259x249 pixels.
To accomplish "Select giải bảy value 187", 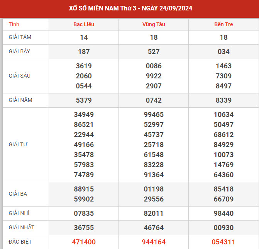I will coord(84,52).
